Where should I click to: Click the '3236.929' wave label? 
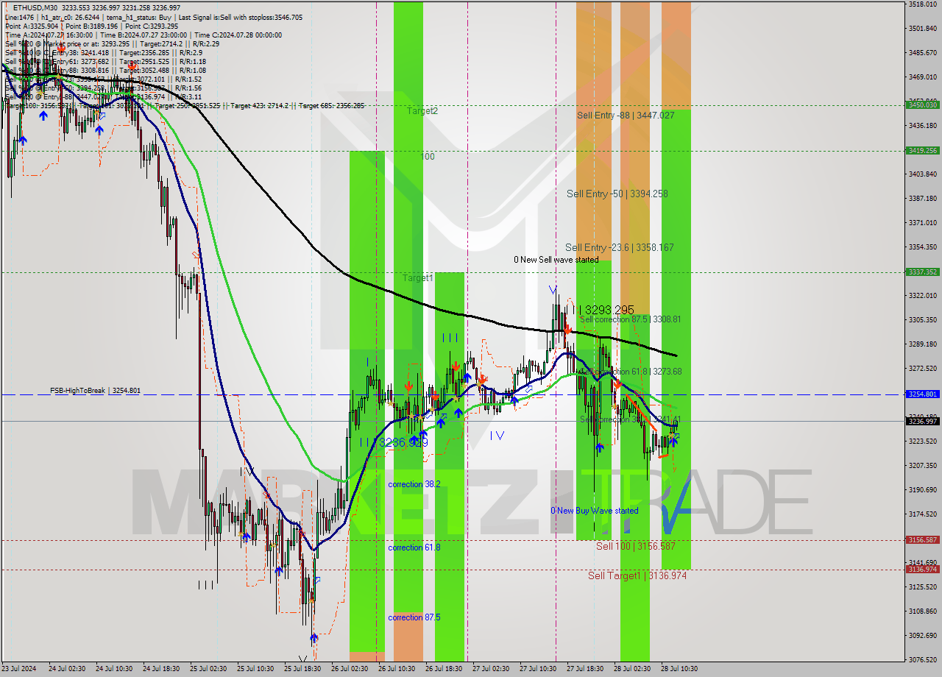[403, 443]
